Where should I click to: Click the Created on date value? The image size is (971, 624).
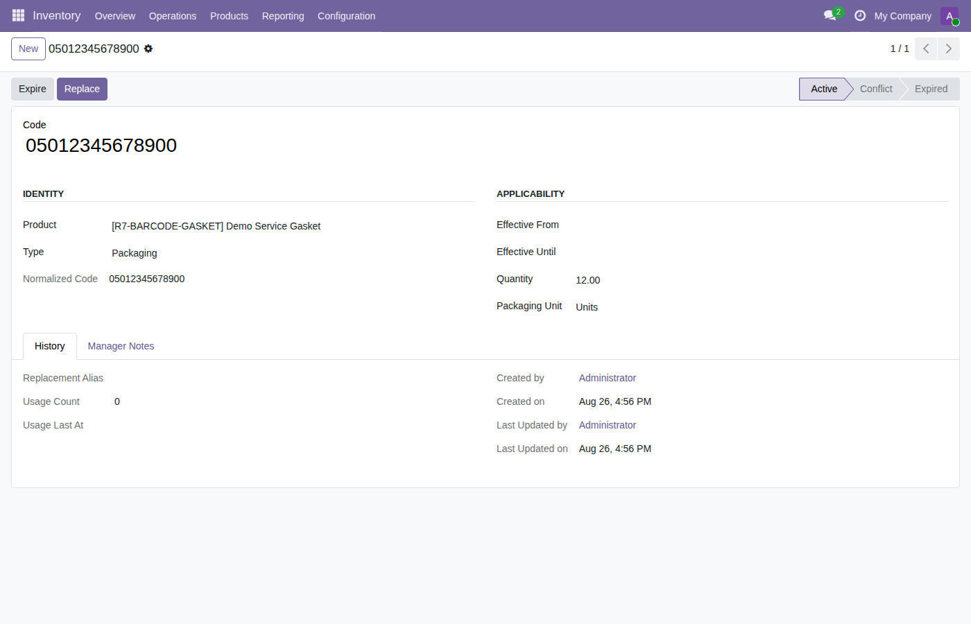point(615,401)
